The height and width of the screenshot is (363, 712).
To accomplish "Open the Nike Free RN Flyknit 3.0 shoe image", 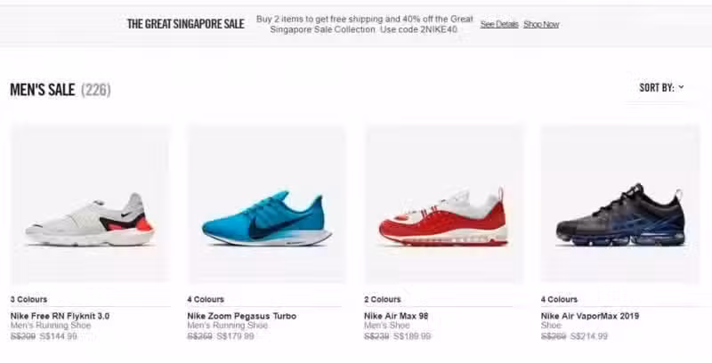I will pos(90,205).
